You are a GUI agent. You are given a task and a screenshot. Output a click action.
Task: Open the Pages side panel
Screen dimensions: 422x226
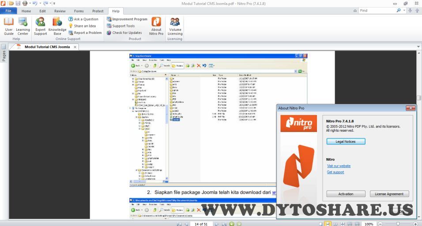(4, 53)
